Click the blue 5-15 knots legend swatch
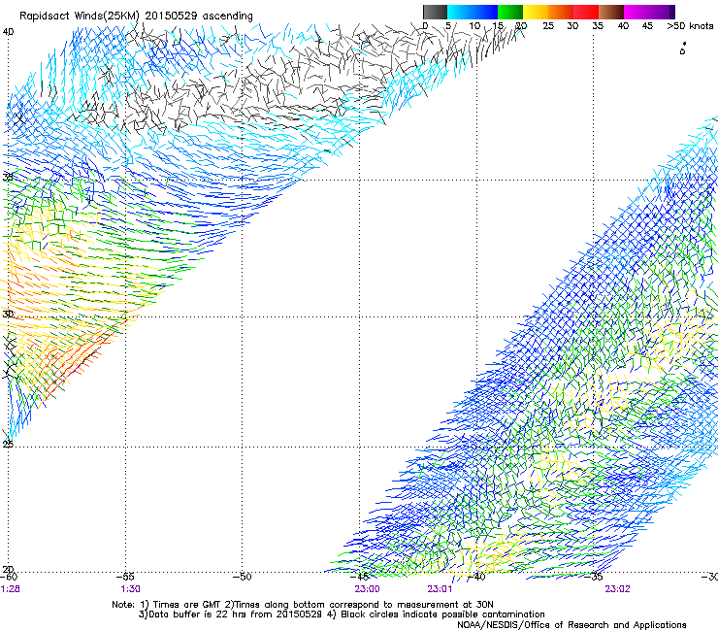 click(473, 12)
